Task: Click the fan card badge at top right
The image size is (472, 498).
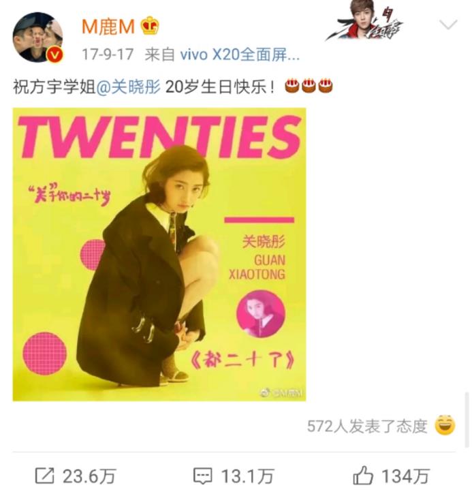Action: (364, 20)
